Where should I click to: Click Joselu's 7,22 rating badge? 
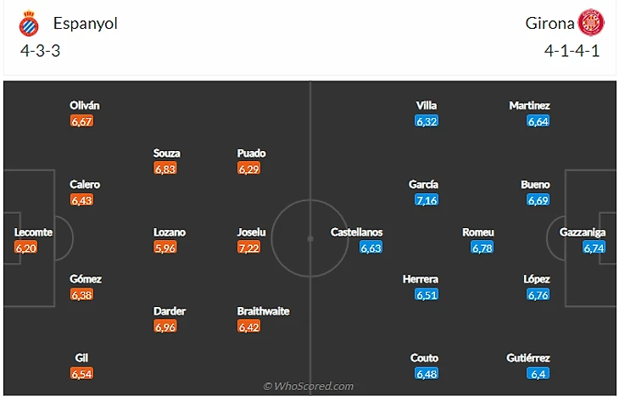(x=252, y=247)
